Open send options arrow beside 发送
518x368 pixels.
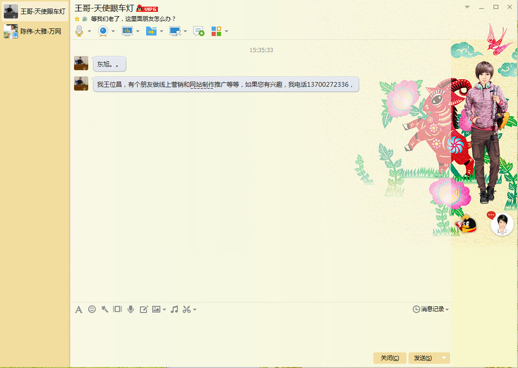click(x=444, y=358)
